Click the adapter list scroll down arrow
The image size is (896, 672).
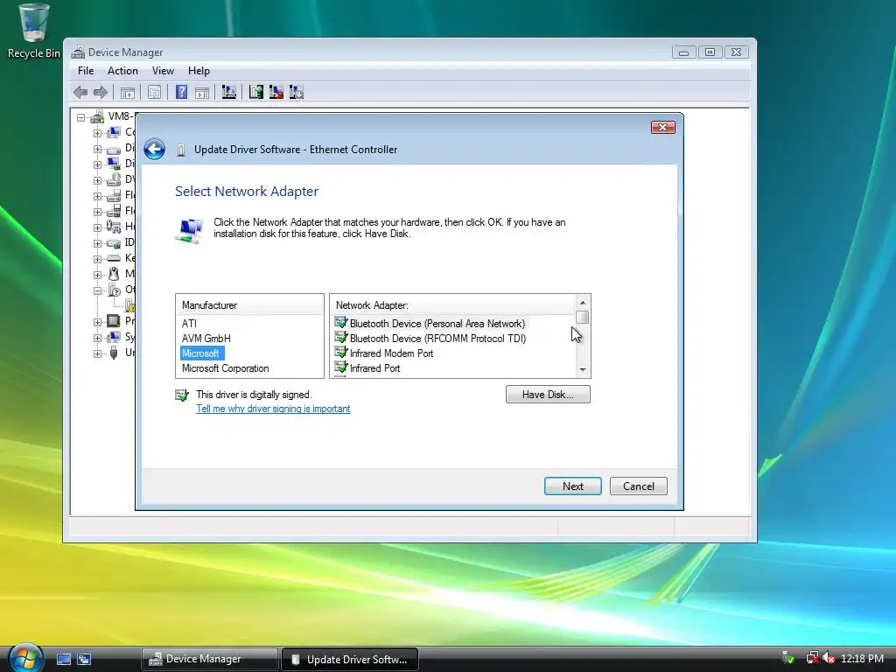(582, 370)
